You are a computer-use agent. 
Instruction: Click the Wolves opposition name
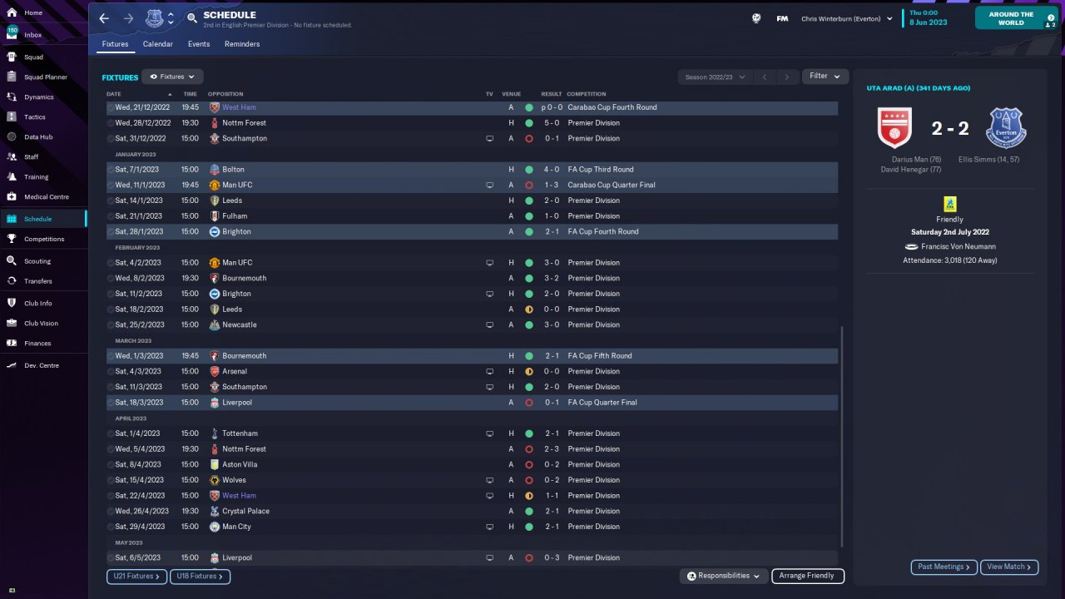(235, 480)
